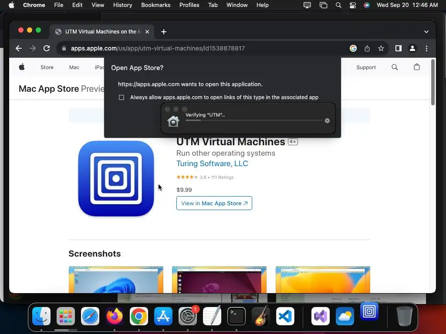Click the Apple logo on the website
The height and width of the screenshot is (334, 446).
click(22, 67)
